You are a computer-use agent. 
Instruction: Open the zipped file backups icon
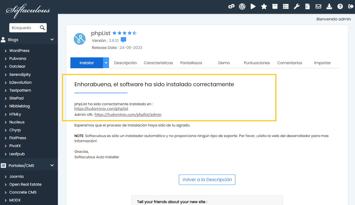click(307, 7)
